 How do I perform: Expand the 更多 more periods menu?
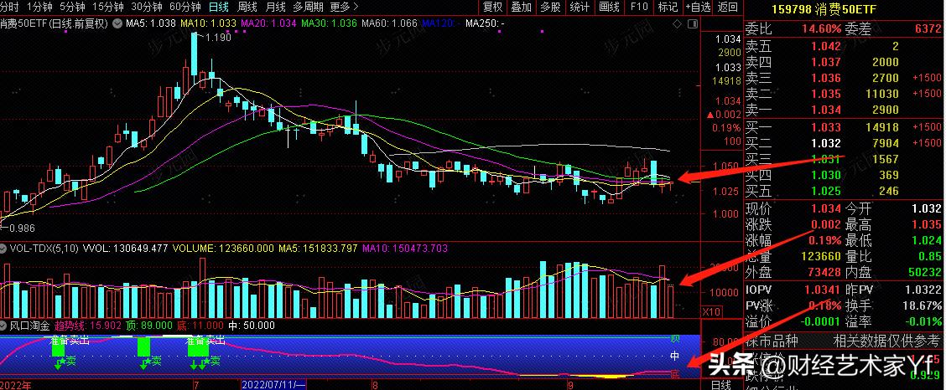click(x=345, y=8)
